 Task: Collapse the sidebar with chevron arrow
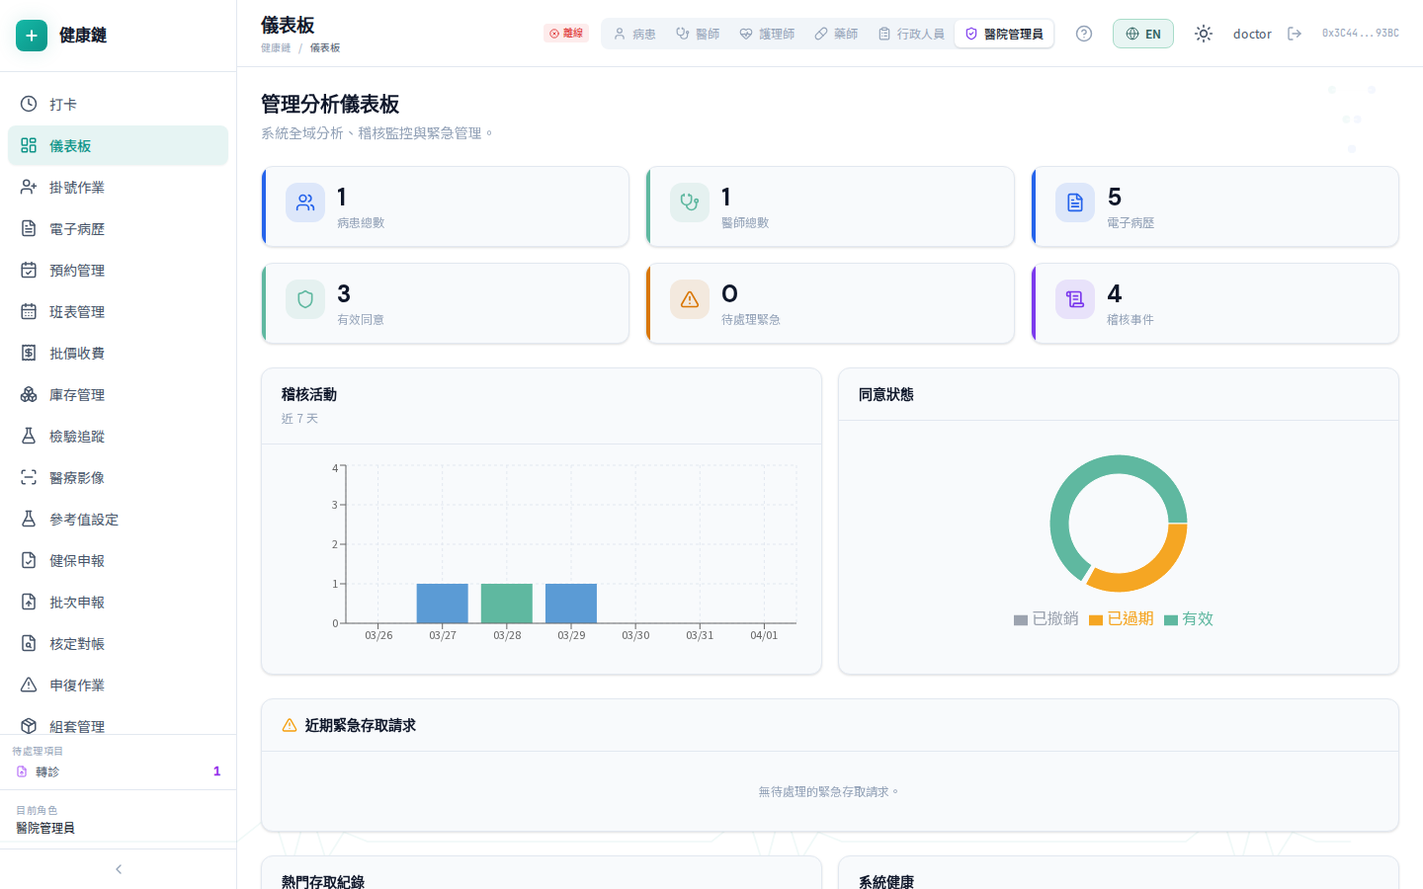119,869
